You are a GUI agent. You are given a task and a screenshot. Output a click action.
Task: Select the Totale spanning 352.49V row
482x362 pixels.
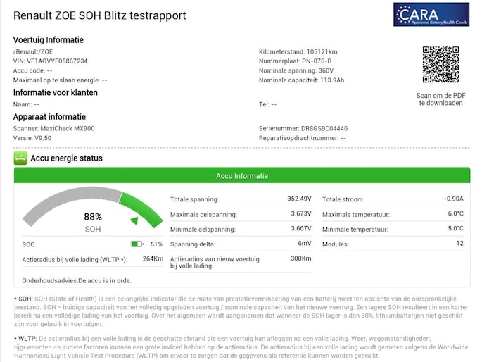point(241,199)
